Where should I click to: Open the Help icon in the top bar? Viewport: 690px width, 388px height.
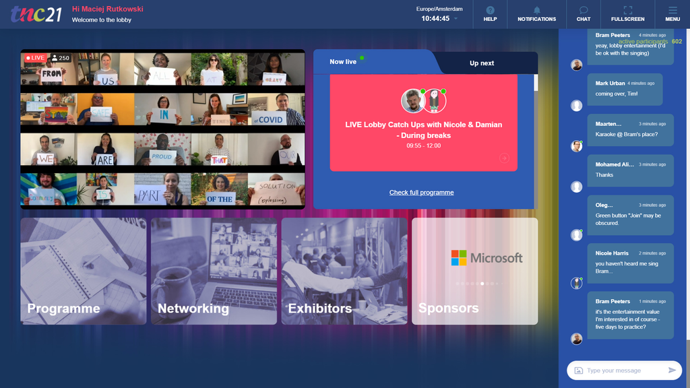tap(490, 10)
